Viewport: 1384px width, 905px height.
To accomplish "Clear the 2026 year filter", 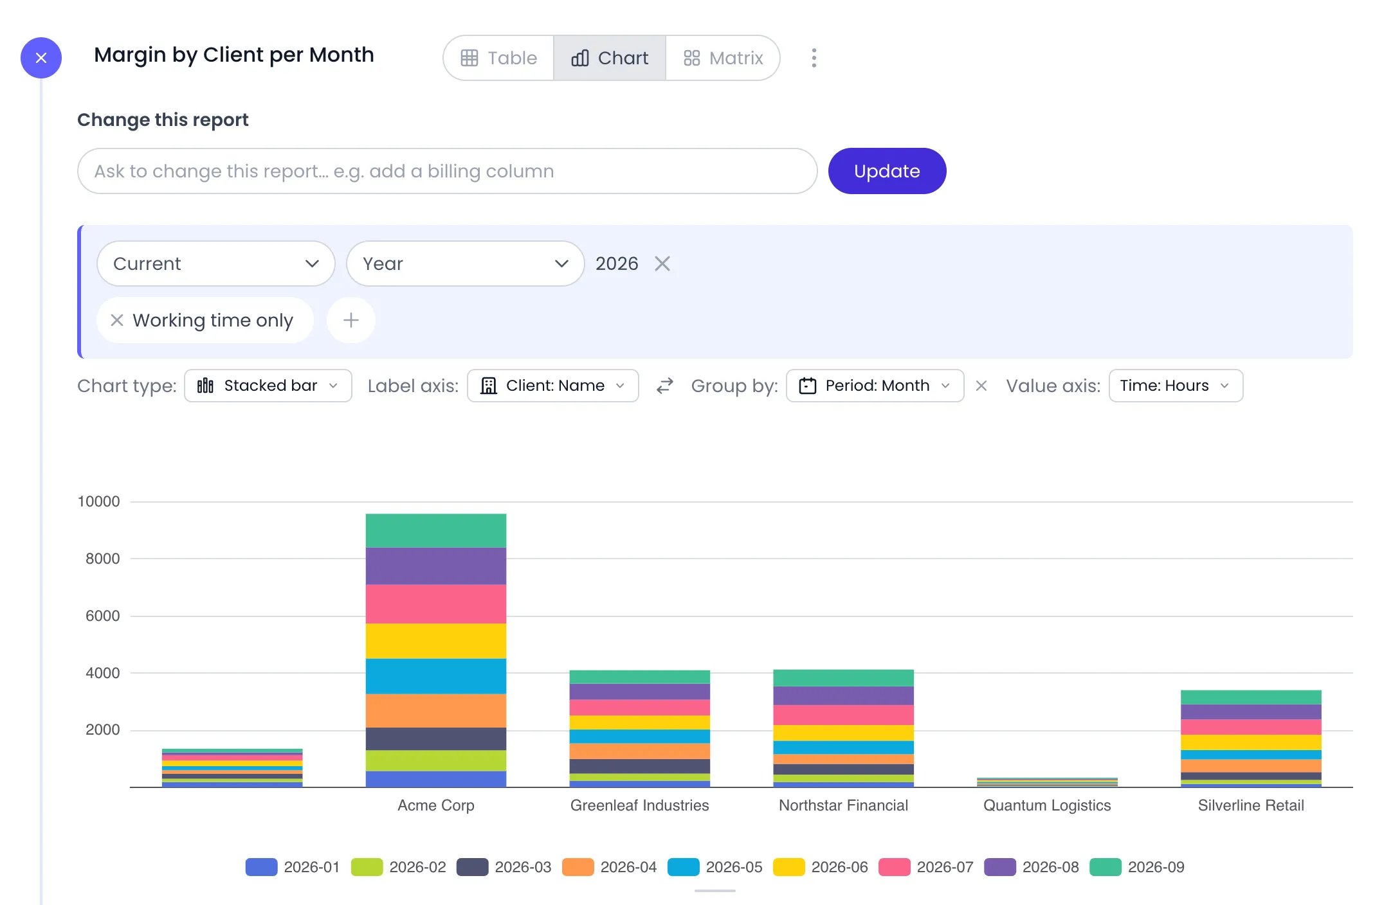I will 662,264.
